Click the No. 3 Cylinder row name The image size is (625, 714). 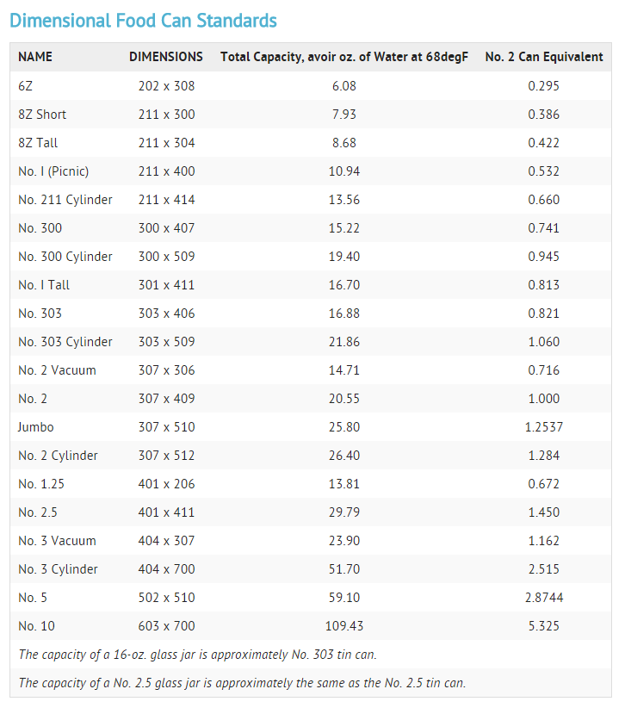click(x=58, y=569)
